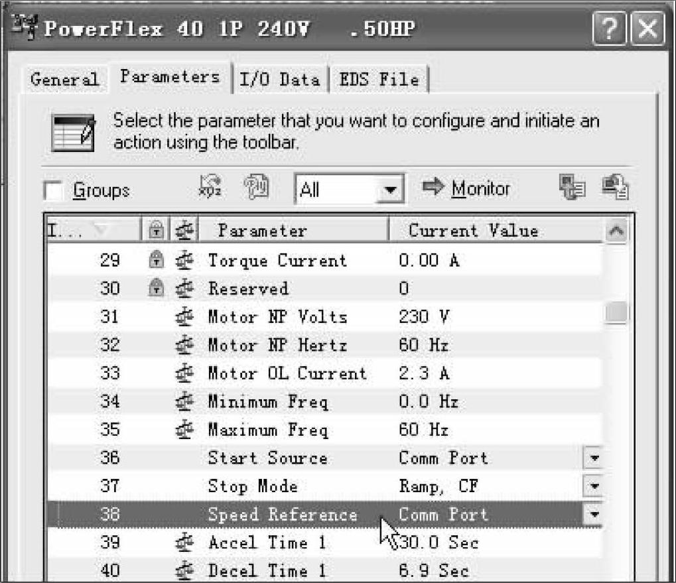676x583 pixels.
Task: Open the General tab
Action: click(x=64, y=80)
